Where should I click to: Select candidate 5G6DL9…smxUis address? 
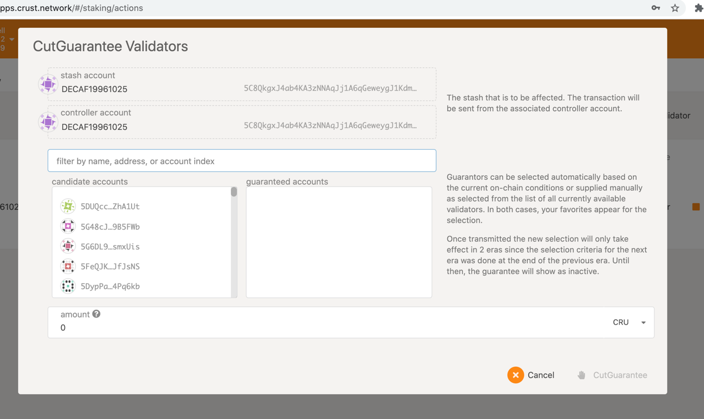tap(110, 246)
